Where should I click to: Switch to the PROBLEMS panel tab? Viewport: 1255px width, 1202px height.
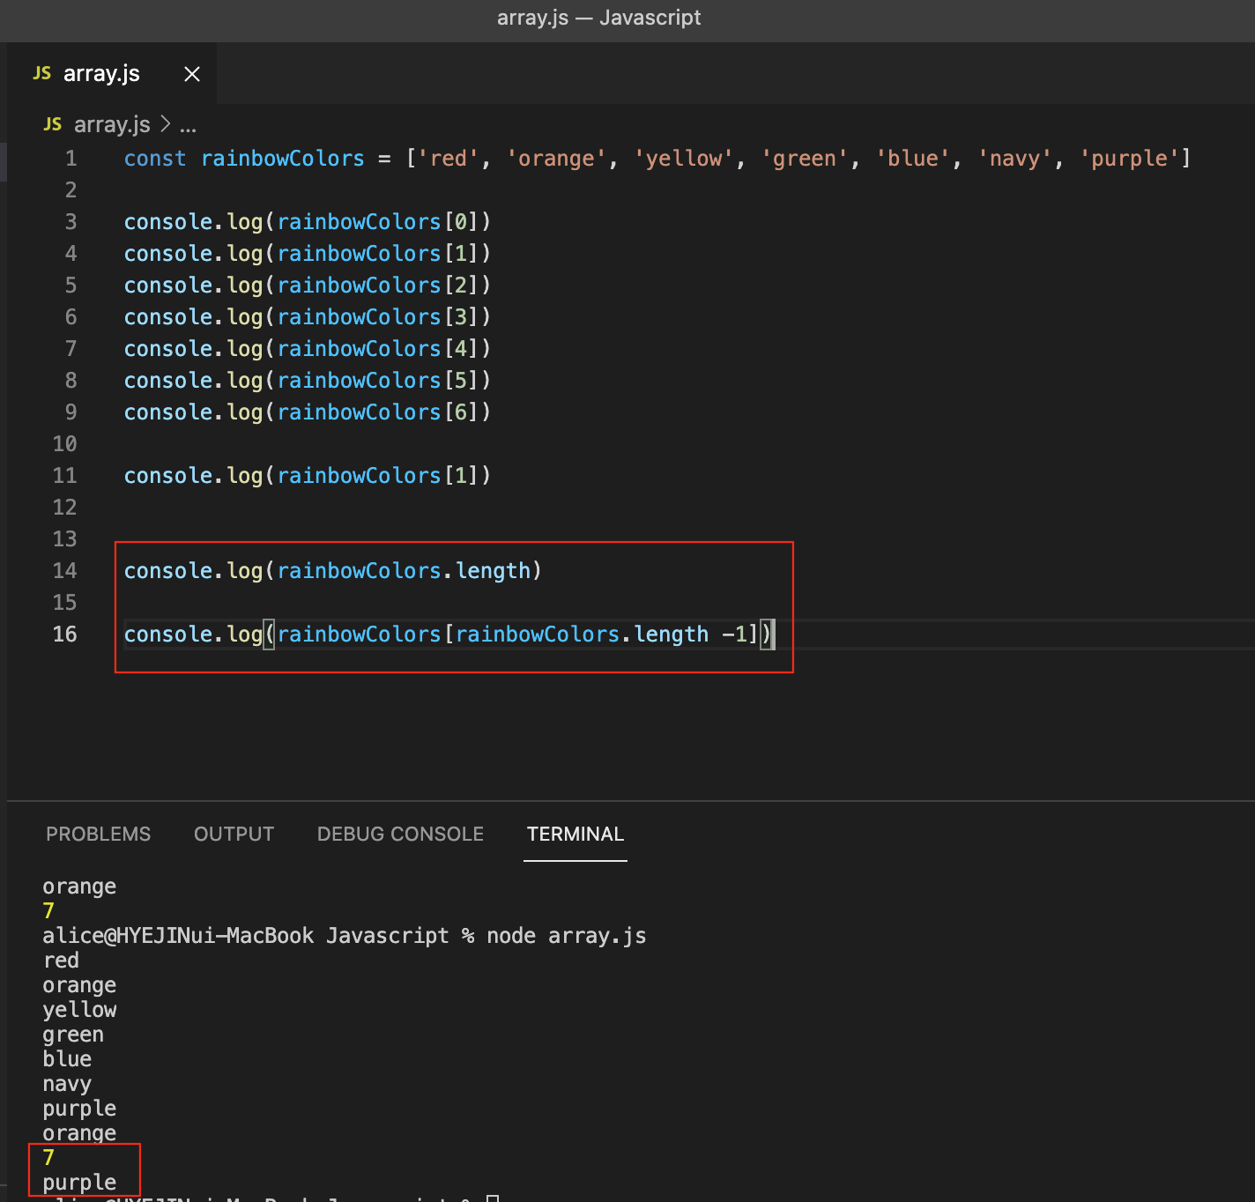tap(99, 834)
